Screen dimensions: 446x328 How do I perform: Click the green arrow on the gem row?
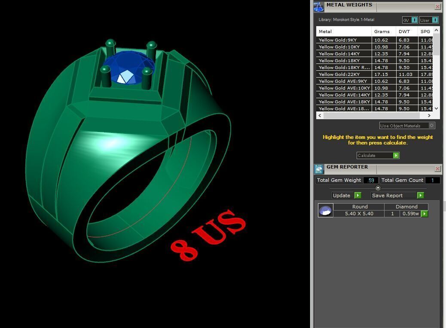click(425, 214)
